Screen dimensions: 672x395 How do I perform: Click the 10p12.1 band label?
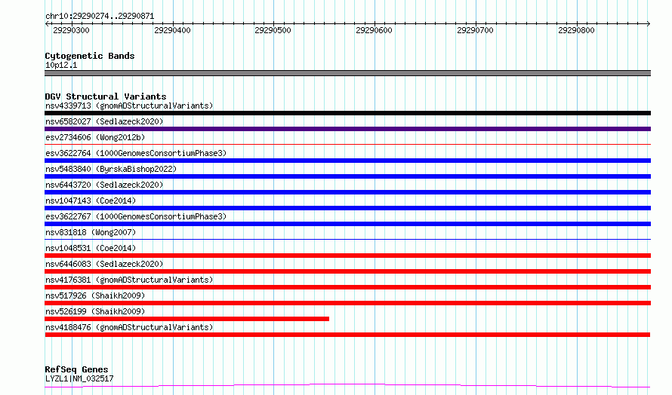[x=61, y=65]
